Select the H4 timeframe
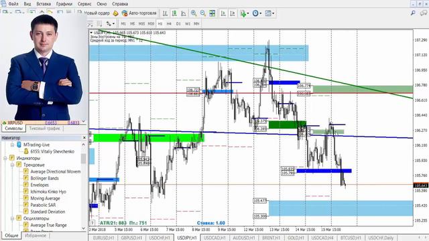This screenshot has height=241, width=429. pyautogui.click(x=169, y=24)
